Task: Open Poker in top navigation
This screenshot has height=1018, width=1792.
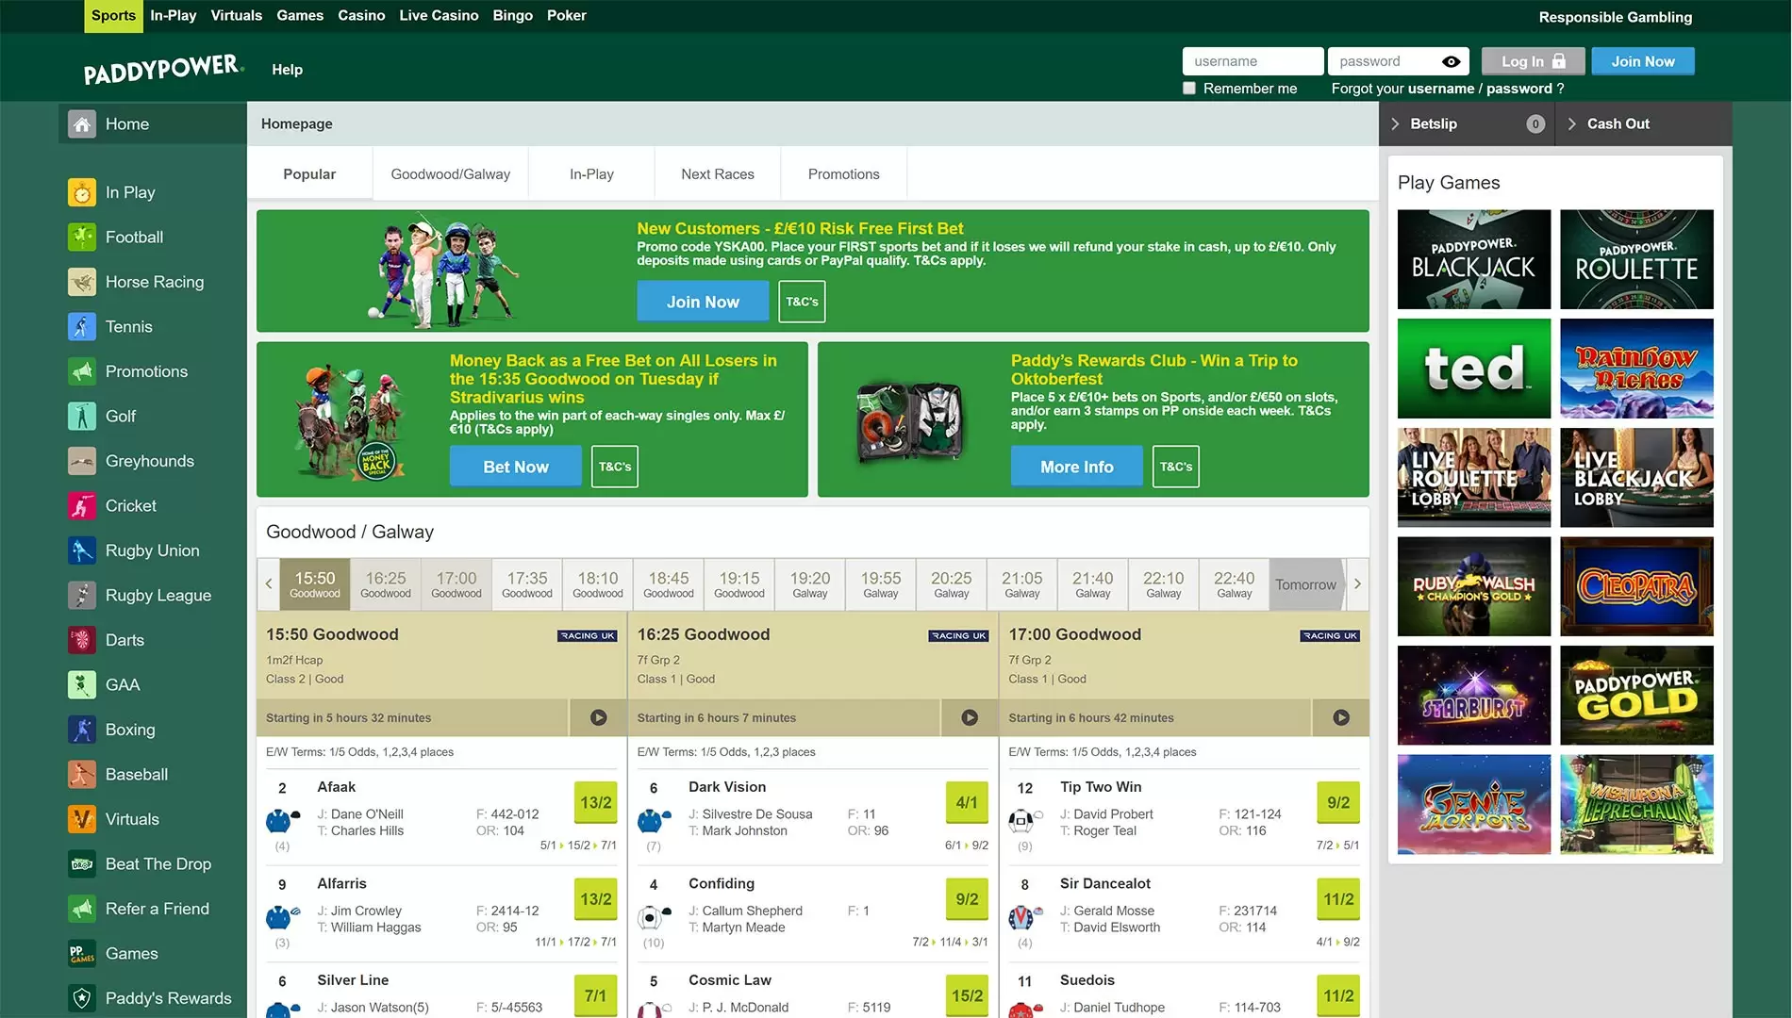Action: point(567,16)
